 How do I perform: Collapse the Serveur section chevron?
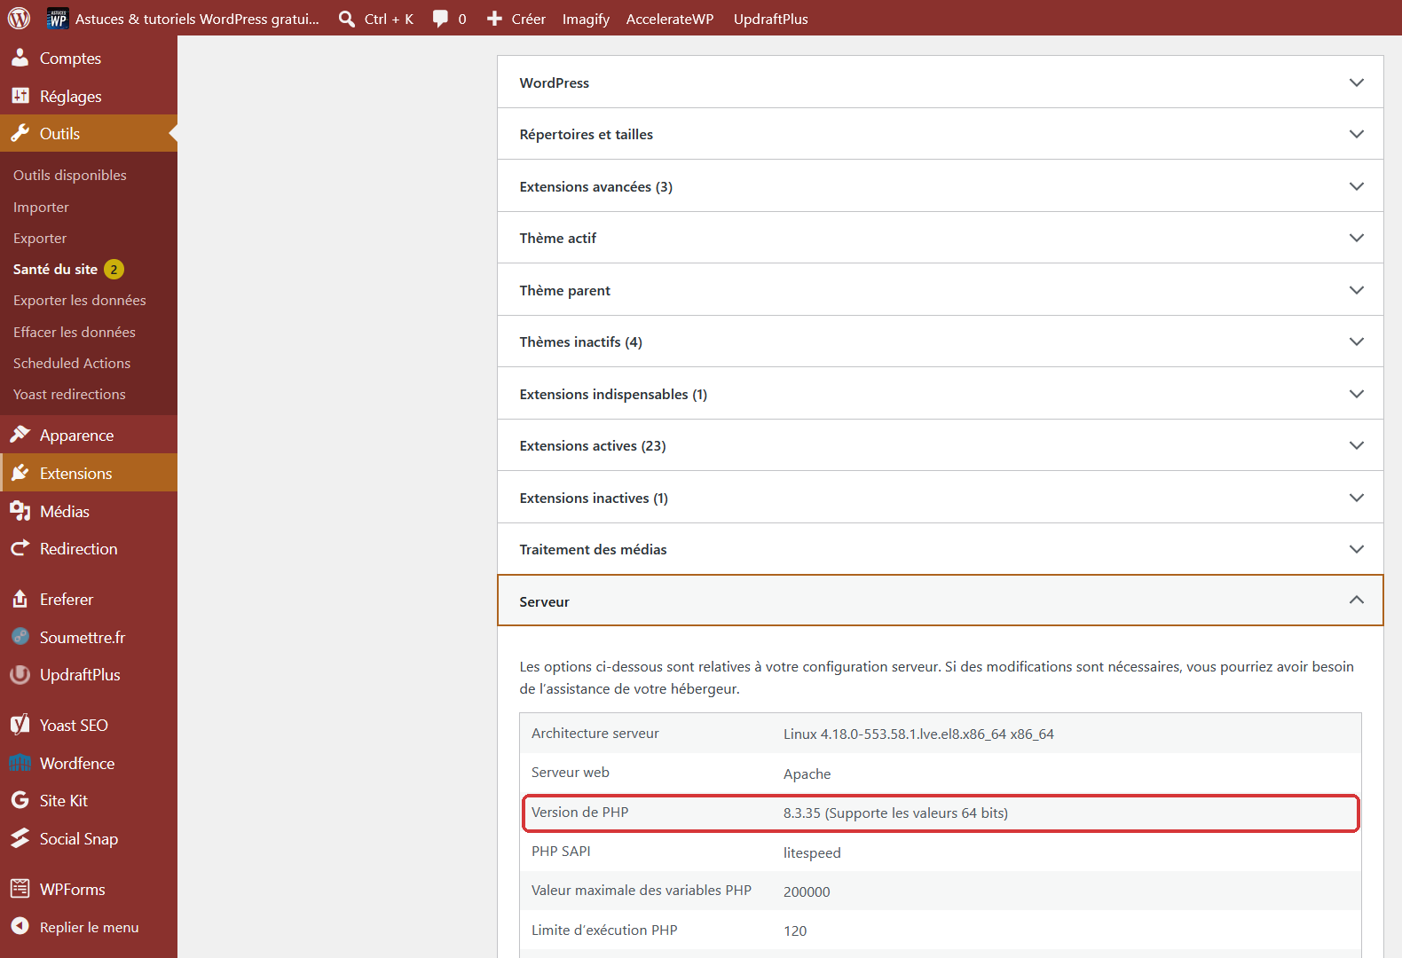coord(1356,601)
